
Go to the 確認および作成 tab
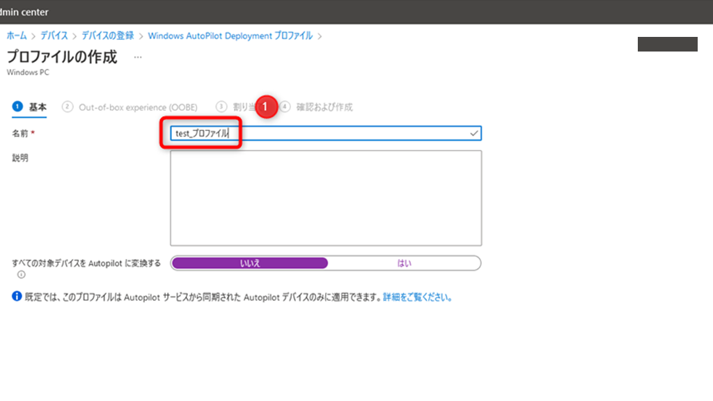[x=324, y=107]
